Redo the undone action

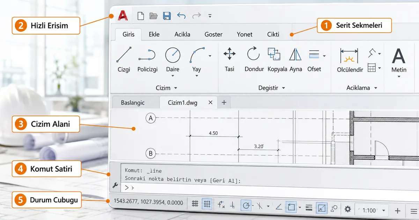[x=197, y=15]
